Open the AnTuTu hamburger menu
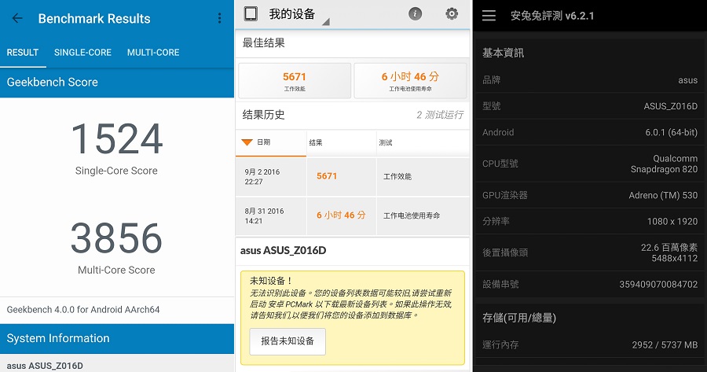Viewport: 707px width, 372px height. point(489,16)
